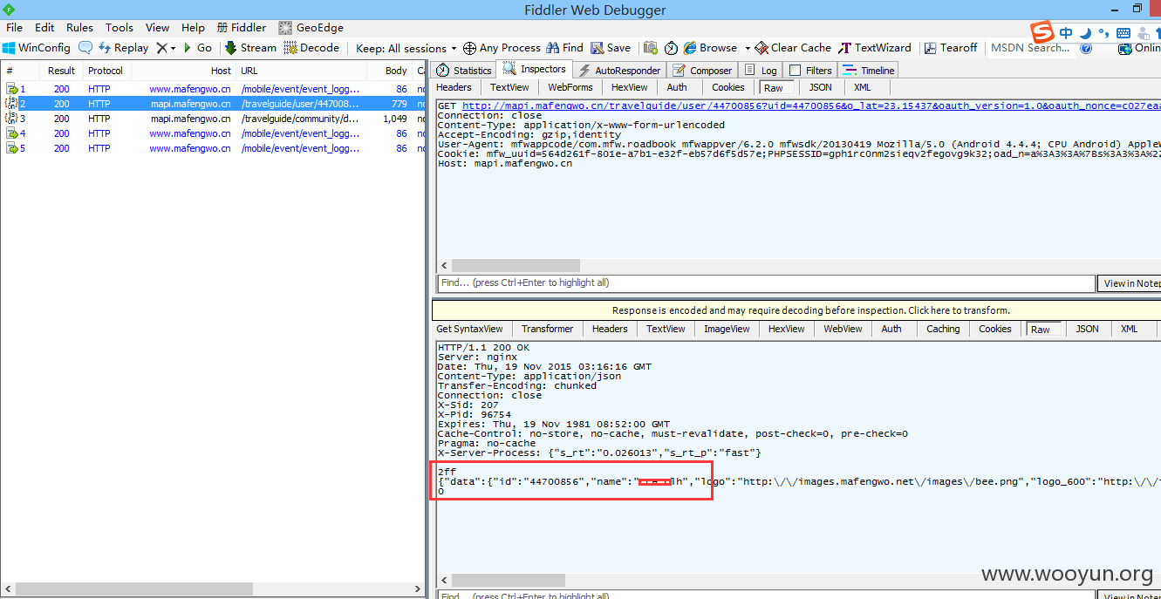Open the Rules menu
The image size is (1161, 599).
[x=80, y=27]
